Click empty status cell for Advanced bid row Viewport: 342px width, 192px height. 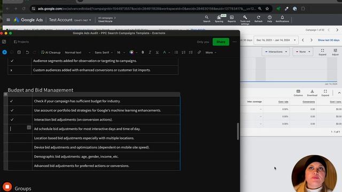pos(20,166)
